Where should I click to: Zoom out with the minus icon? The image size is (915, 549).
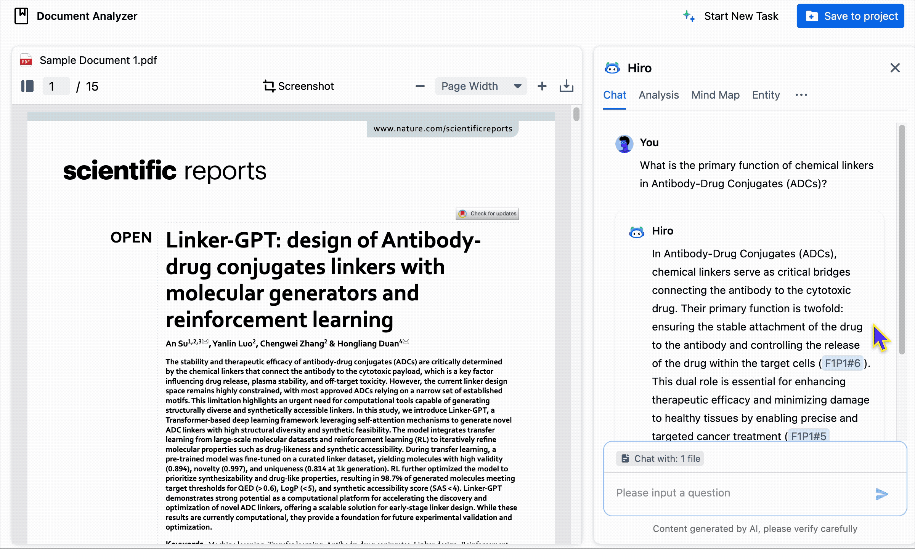point(420,86)
